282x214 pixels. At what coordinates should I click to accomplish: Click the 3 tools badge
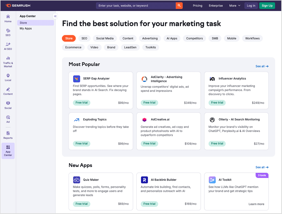click(x=262, y=175)
